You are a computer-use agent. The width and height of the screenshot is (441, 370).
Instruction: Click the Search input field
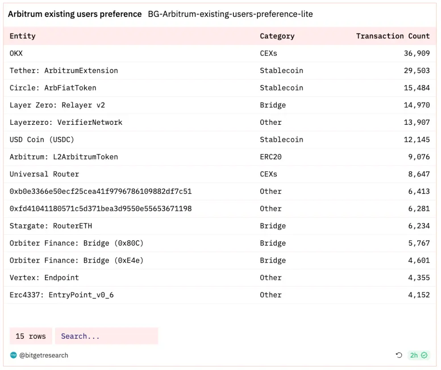point(106,336)
